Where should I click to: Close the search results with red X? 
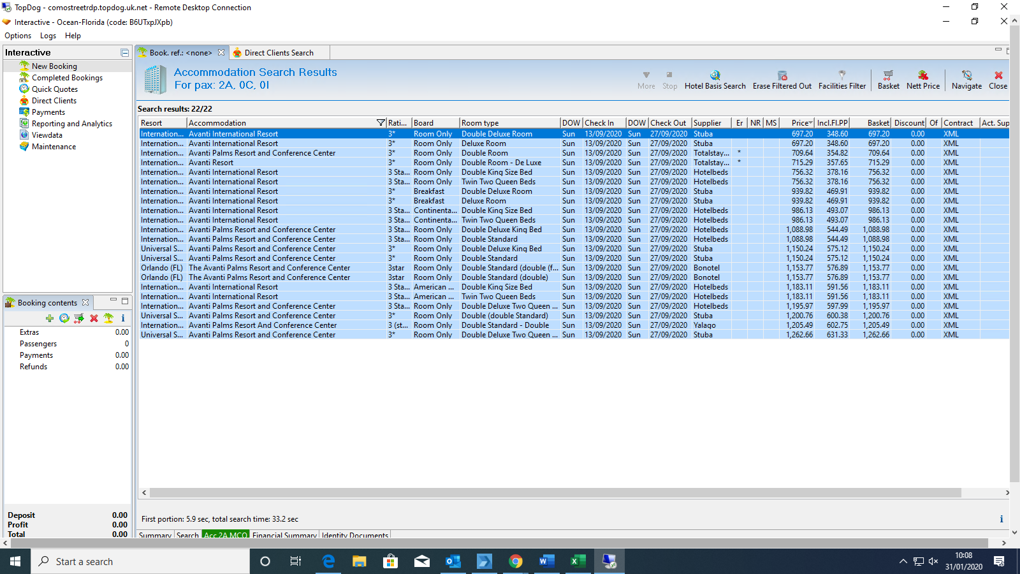pyautogui.click(x=998, y=80)
